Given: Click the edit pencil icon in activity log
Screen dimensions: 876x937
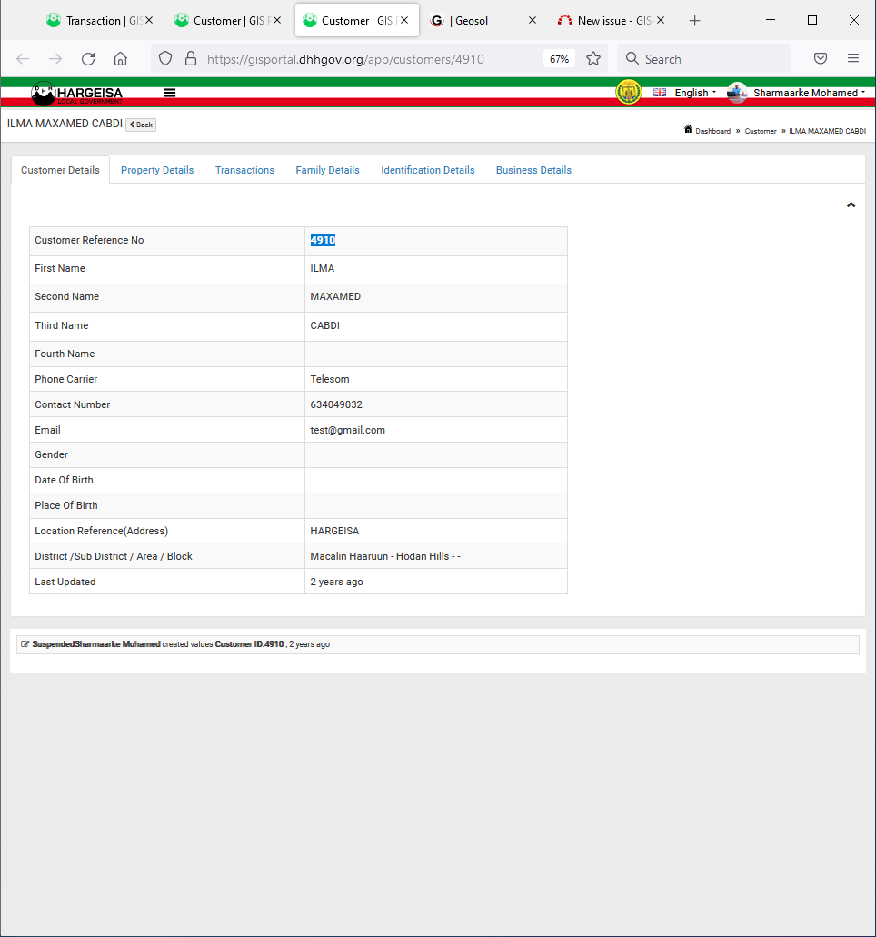Looking at the screenshot, I should click(x=25, y=644).
